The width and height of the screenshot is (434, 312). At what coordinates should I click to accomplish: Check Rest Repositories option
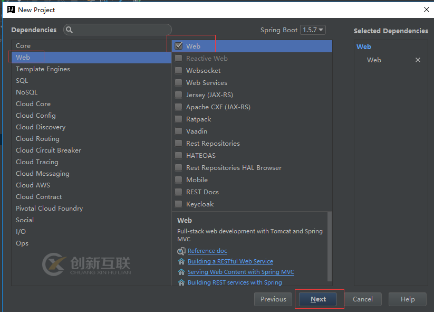click(x=179, y=143)
